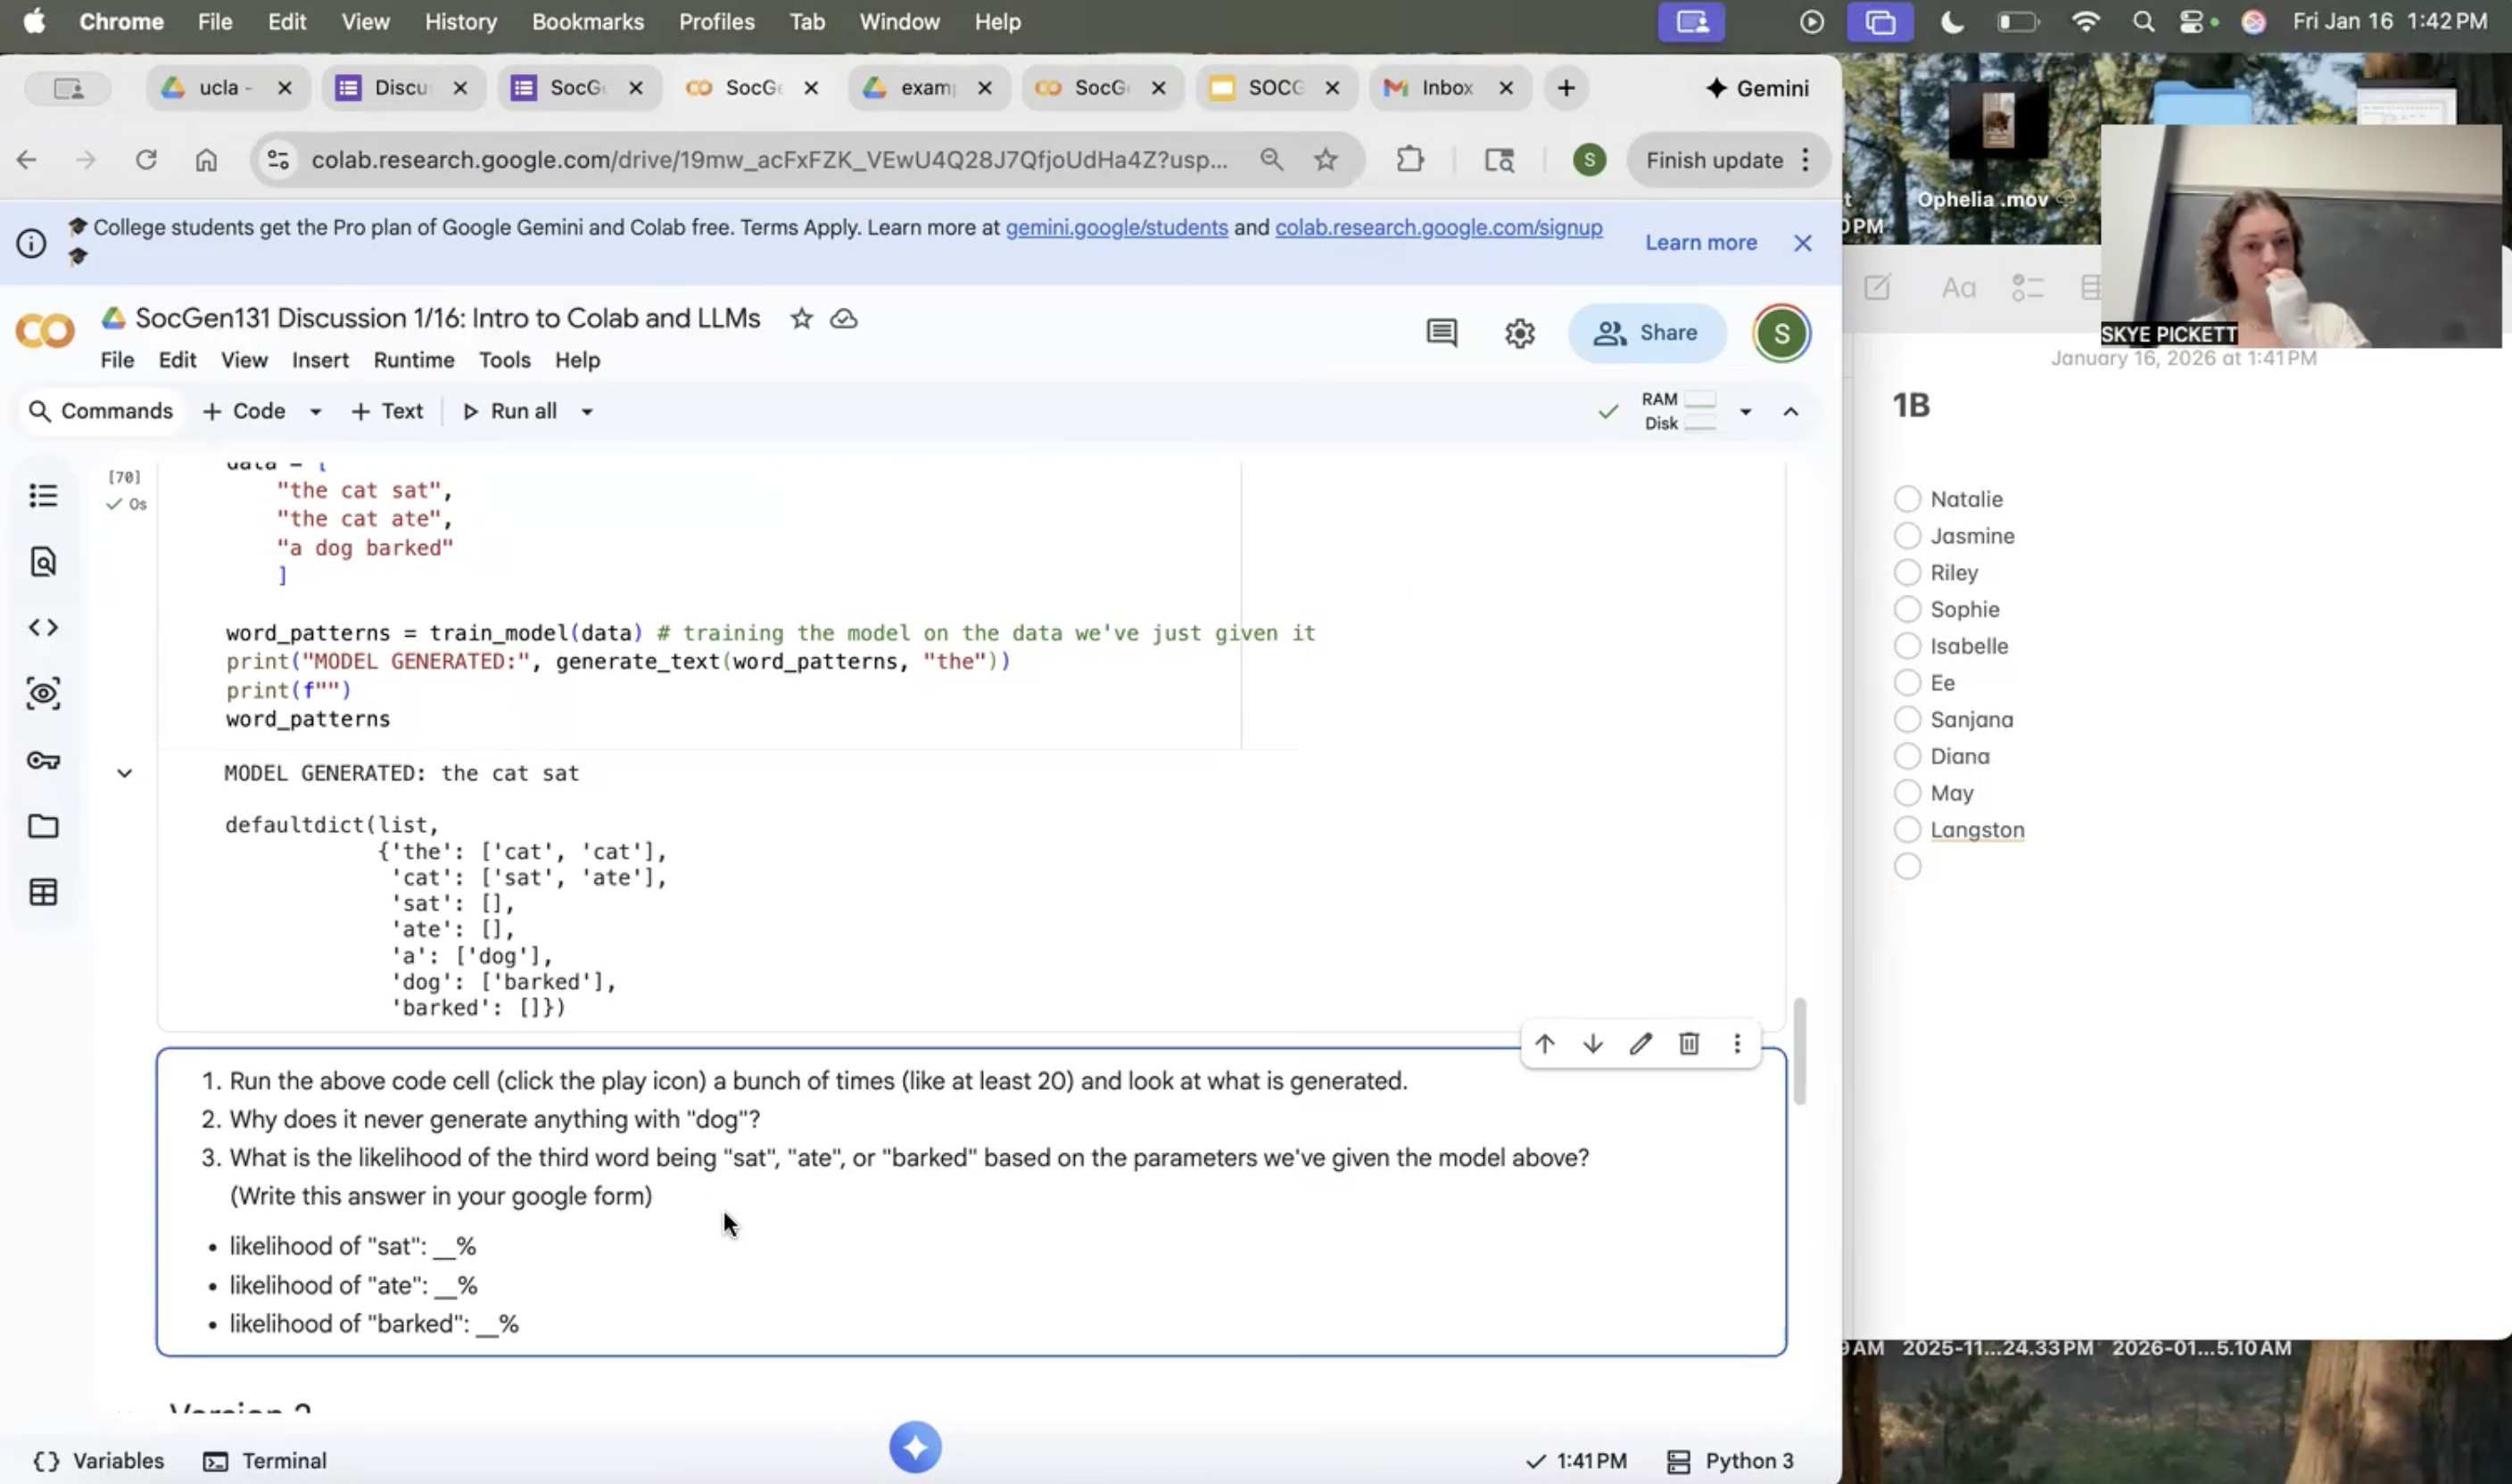Select the Natalie radio option

tap(1907, 499)
